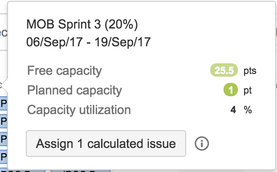277x172 pixels.
Task: Click the popup pointer arrow on left edge
Action: pyautogui.click(x=4, y=86)
